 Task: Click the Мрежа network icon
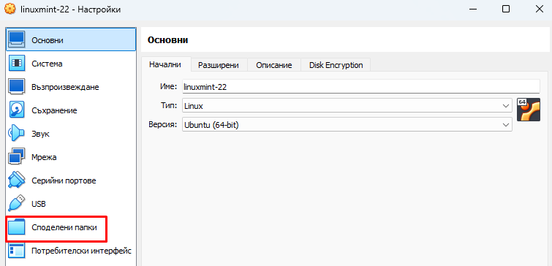16,157
